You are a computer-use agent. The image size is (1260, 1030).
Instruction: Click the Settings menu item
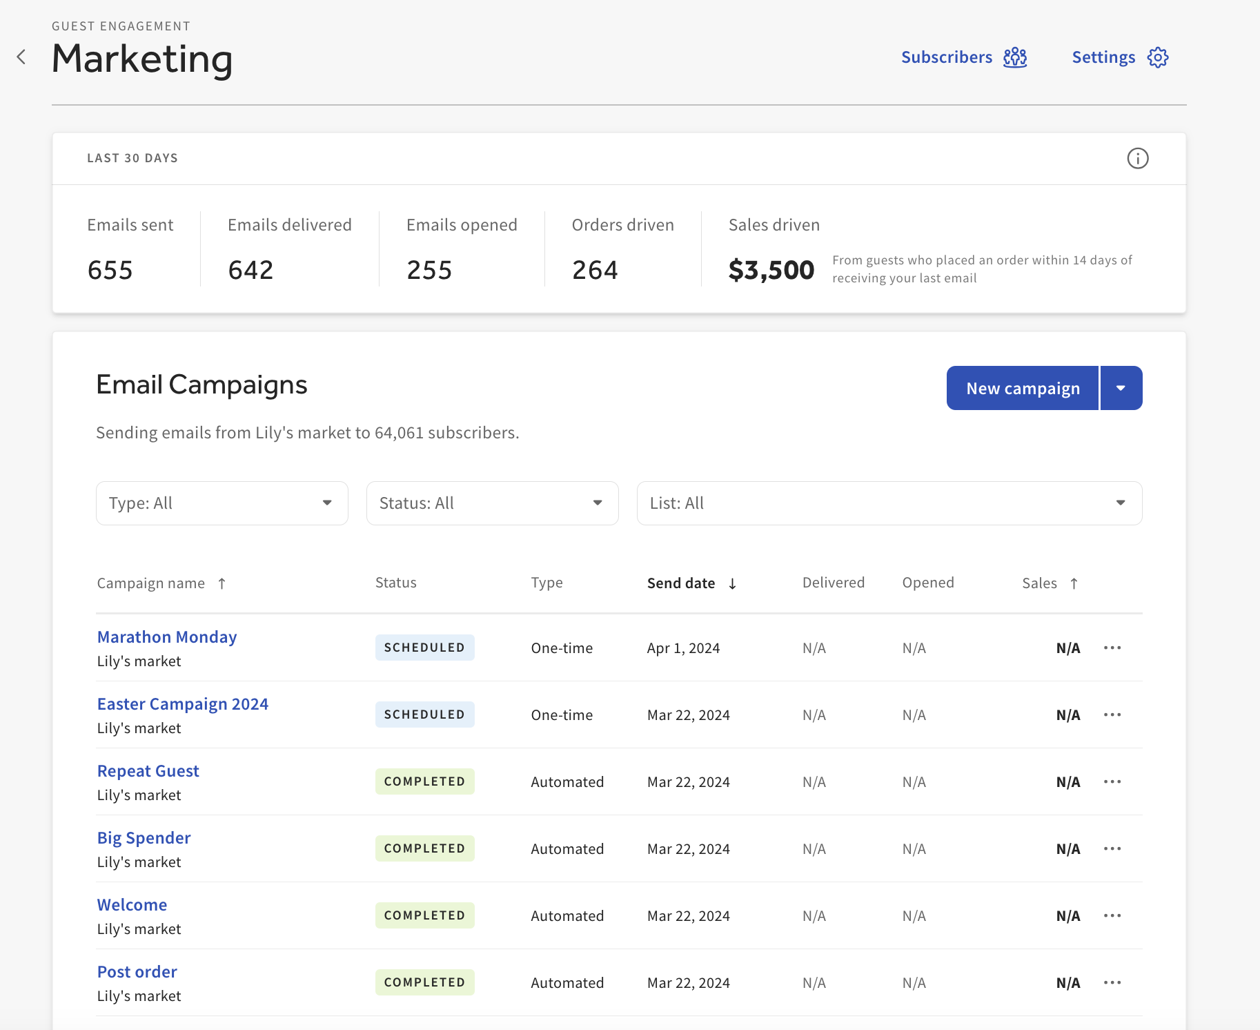[x=1103, y=57]
